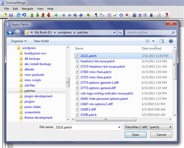Click the single blue right arrow icon
Viewport: 184px width, 148px height.
click(64, 15)
